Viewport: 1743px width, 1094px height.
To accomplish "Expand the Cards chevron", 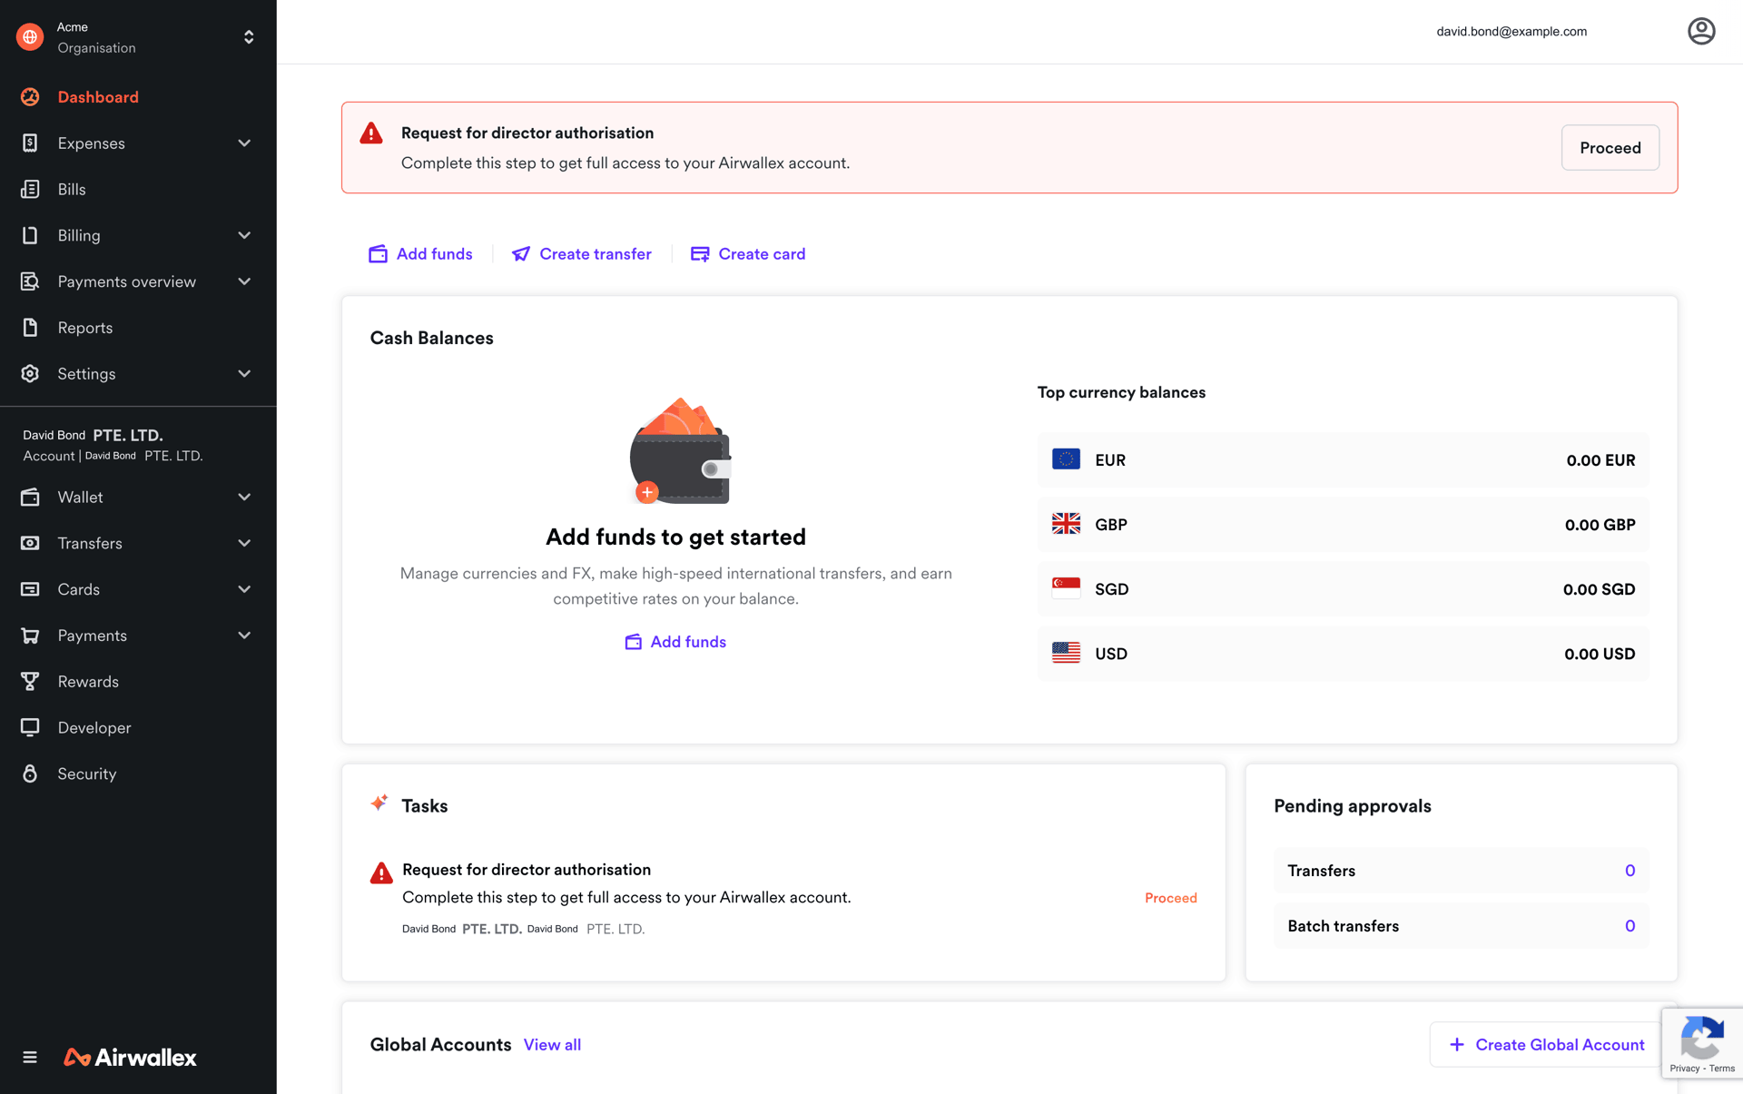I will [x=244, y=589].
